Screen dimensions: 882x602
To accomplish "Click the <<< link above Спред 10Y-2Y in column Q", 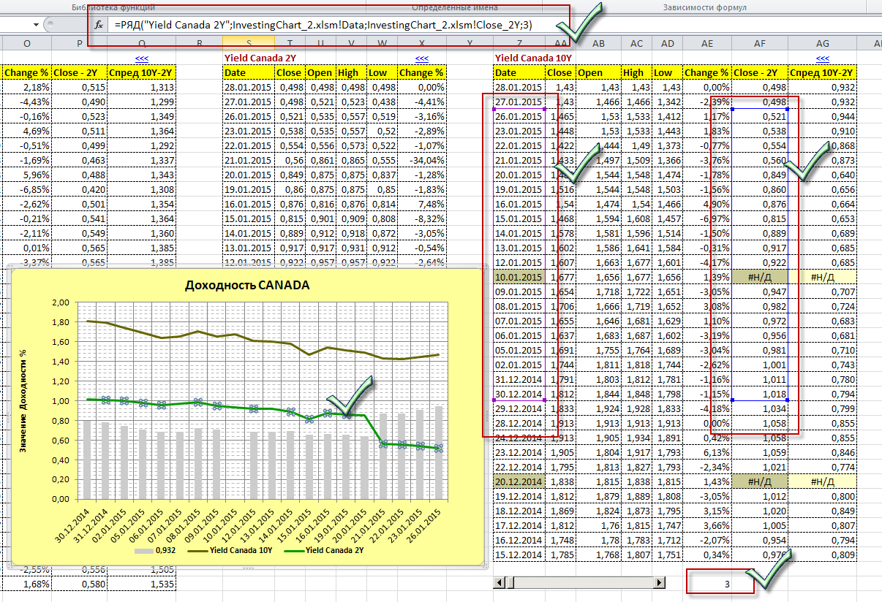I will pyautogui.click(x=142, y=59).
